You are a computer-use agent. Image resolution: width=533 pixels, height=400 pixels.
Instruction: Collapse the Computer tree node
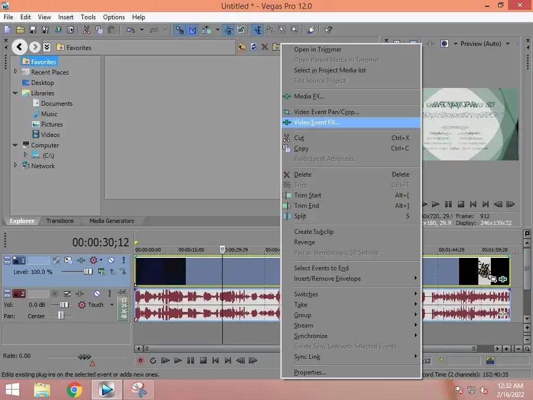click(15, 145)
